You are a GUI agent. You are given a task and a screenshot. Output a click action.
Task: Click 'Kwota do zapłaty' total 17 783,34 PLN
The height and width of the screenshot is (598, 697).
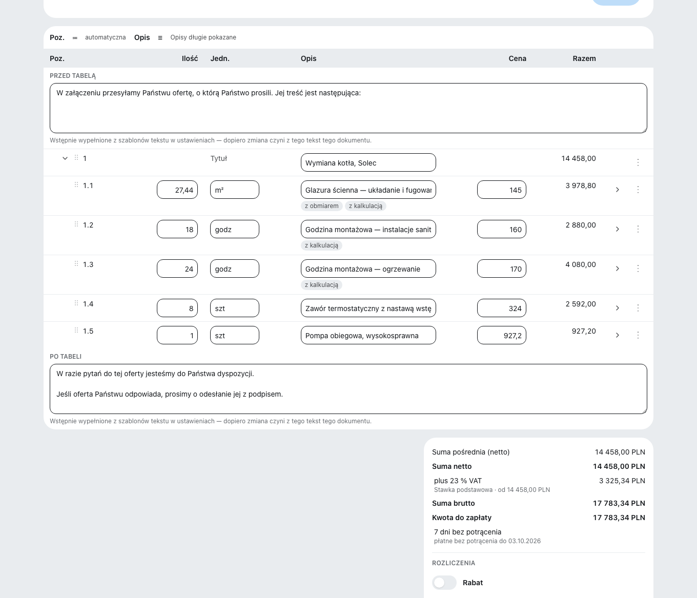click(x=619, y=518)
